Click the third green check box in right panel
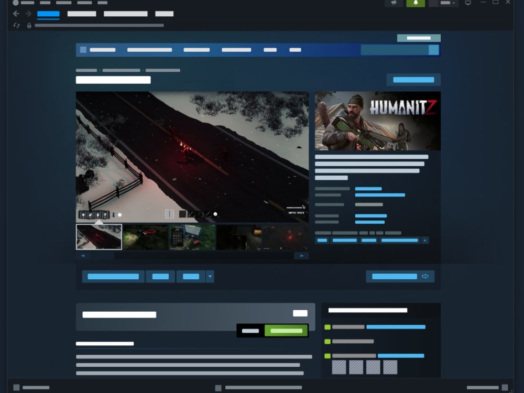 point(327,356)
